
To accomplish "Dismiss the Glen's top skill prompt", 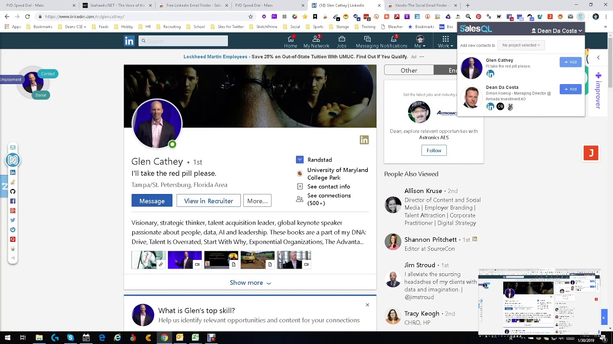I will 367,305.
